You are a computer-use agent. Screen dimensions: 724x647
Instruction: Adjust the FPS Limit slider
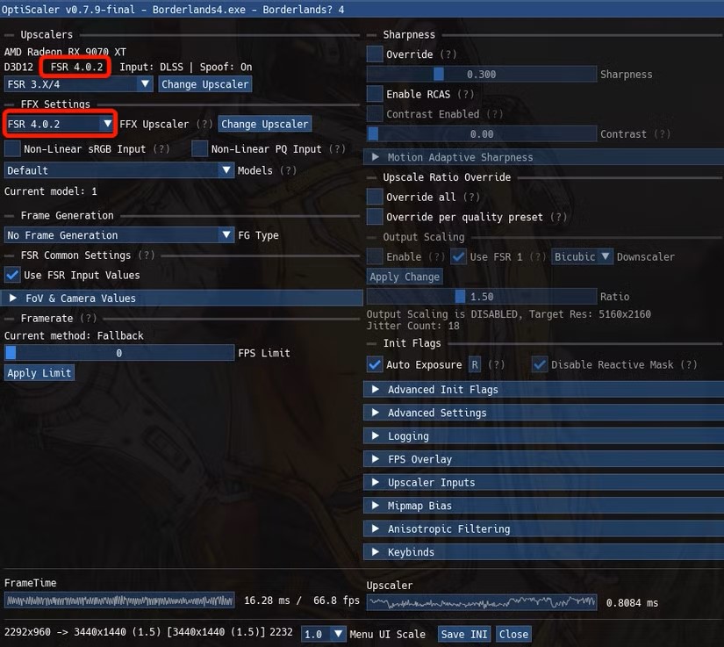coord(119,353)
